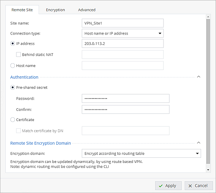Click the scrollbar up arrow

pyautogui.click(x=208, y=17)
